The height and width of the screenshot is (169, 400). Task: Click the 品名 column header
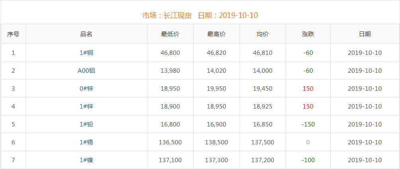click(x=86, y=34)
